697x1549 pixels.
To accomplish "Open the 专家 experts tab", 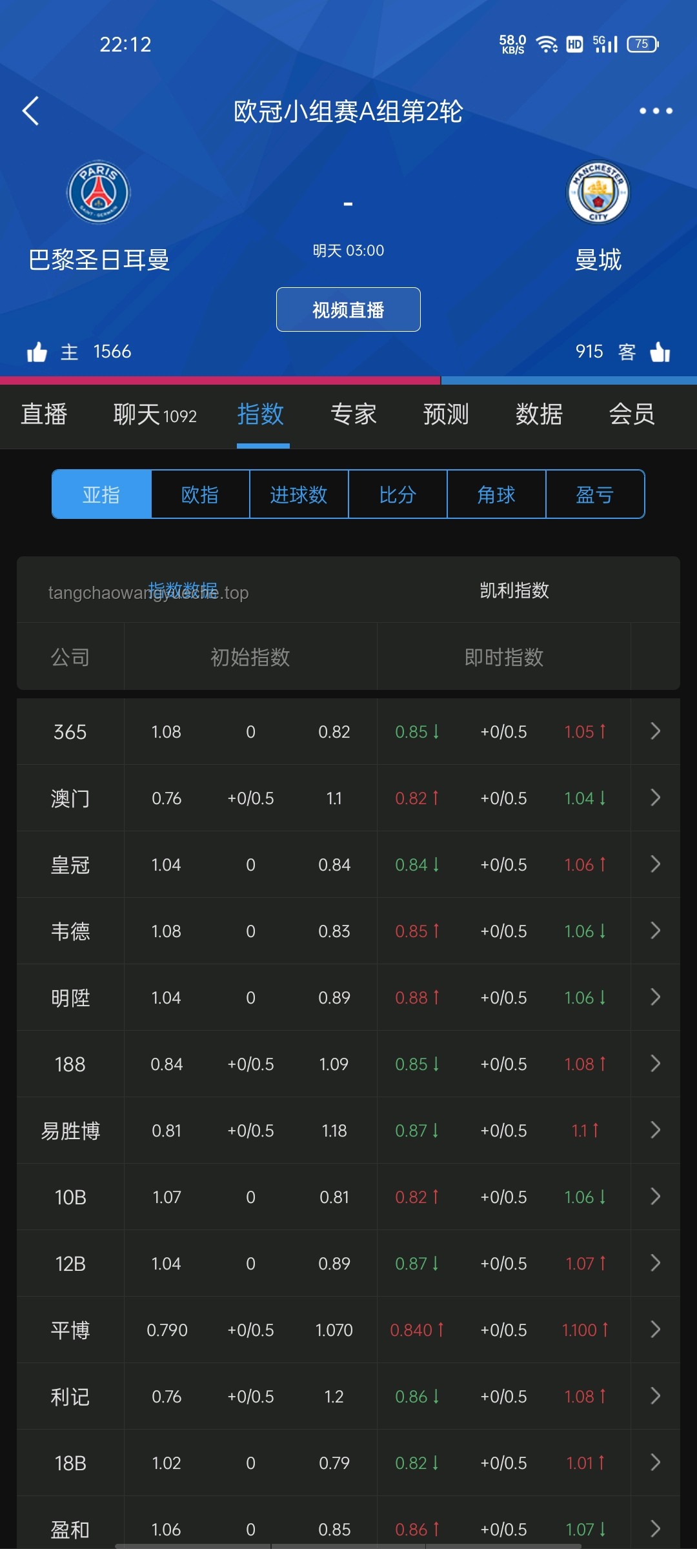I will pos(354,414).
